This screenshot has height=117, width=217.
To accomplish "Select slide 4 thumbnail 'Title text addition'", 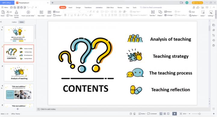I will (x=19, y=92).
